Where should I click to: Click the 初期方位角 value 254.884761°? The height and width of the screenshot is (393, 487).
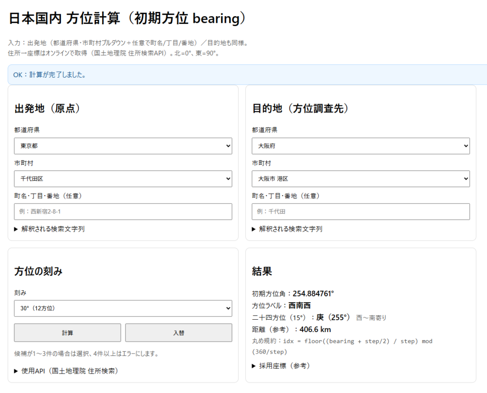point(313,294)
